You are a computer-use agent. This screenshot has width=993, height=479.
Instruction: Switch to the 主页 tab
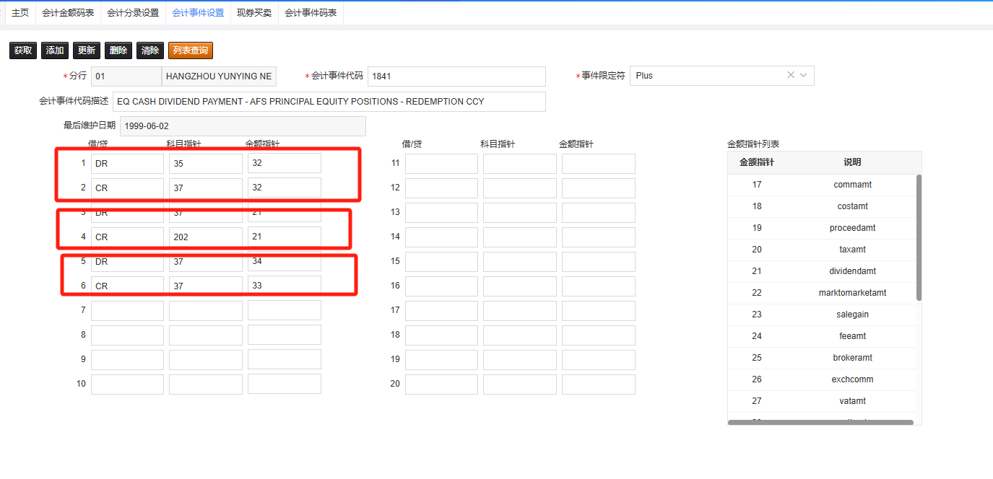[21, 13]
